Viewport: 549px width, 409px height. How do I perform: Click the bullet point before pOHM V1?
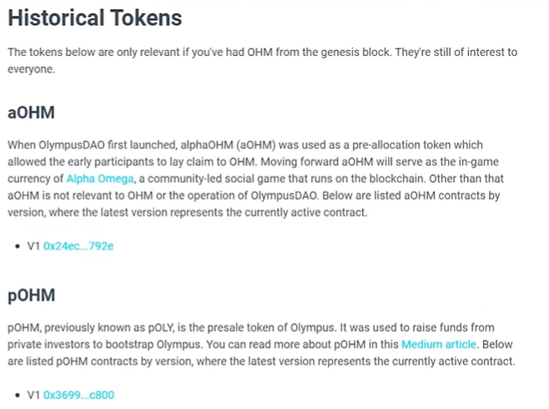tap(18, 395)
